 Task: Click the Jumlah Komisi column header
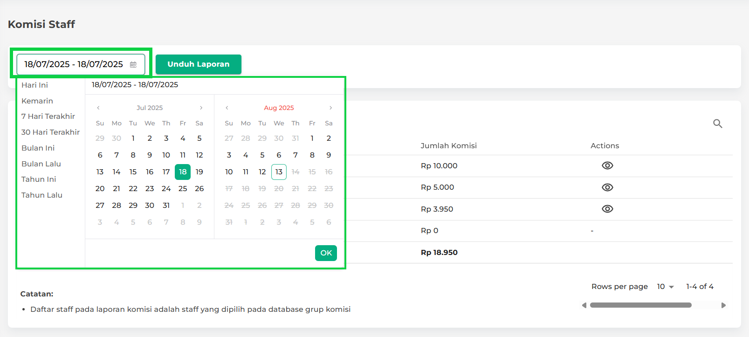click(449, 146)
